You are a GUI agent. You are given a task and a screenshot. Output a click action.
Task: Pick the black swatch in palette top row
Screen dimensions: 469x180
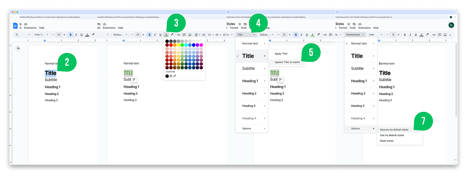click(167, 41)
